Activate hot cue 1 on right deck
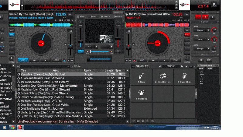The image size is (243, 137). [198, 17]
